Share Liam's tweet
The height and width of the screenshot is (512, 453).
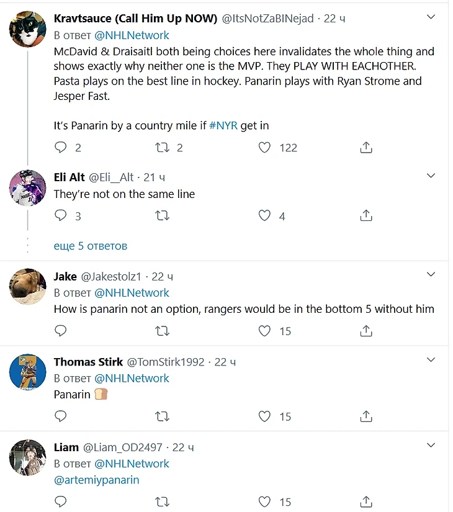(x=366, y=501)
